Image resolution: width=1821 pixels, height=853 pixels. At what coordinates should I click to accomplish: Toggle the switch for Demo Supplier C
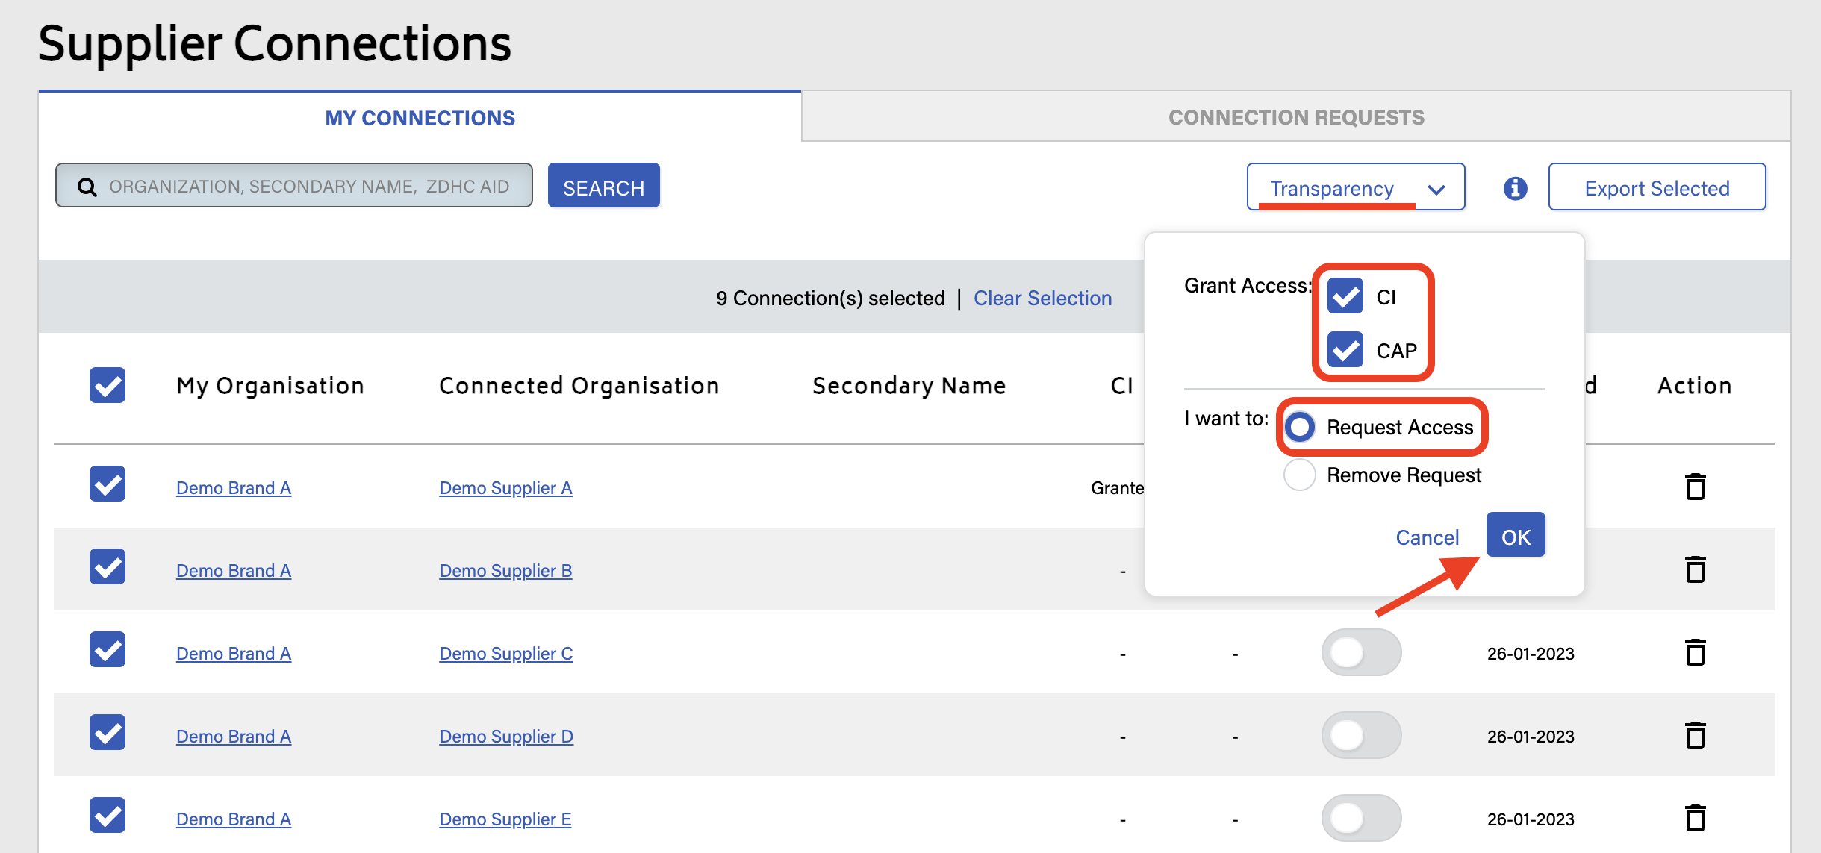click(1361, 653)
